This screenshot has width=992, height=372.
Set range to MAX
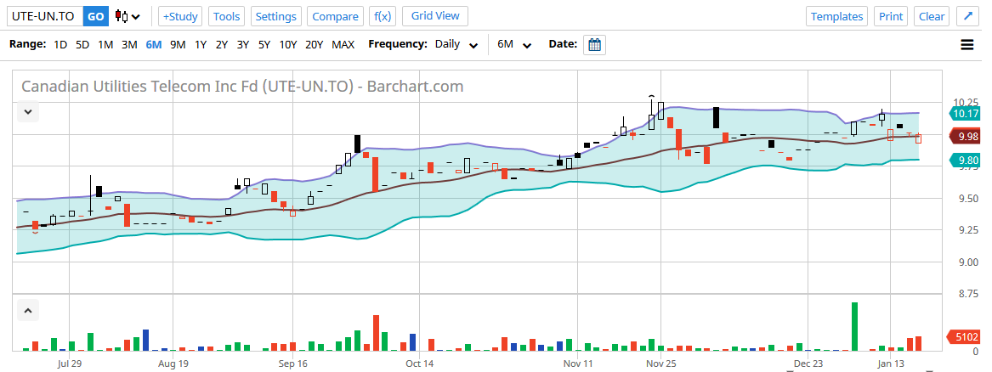pyautogui.click(x=343, y=44)
